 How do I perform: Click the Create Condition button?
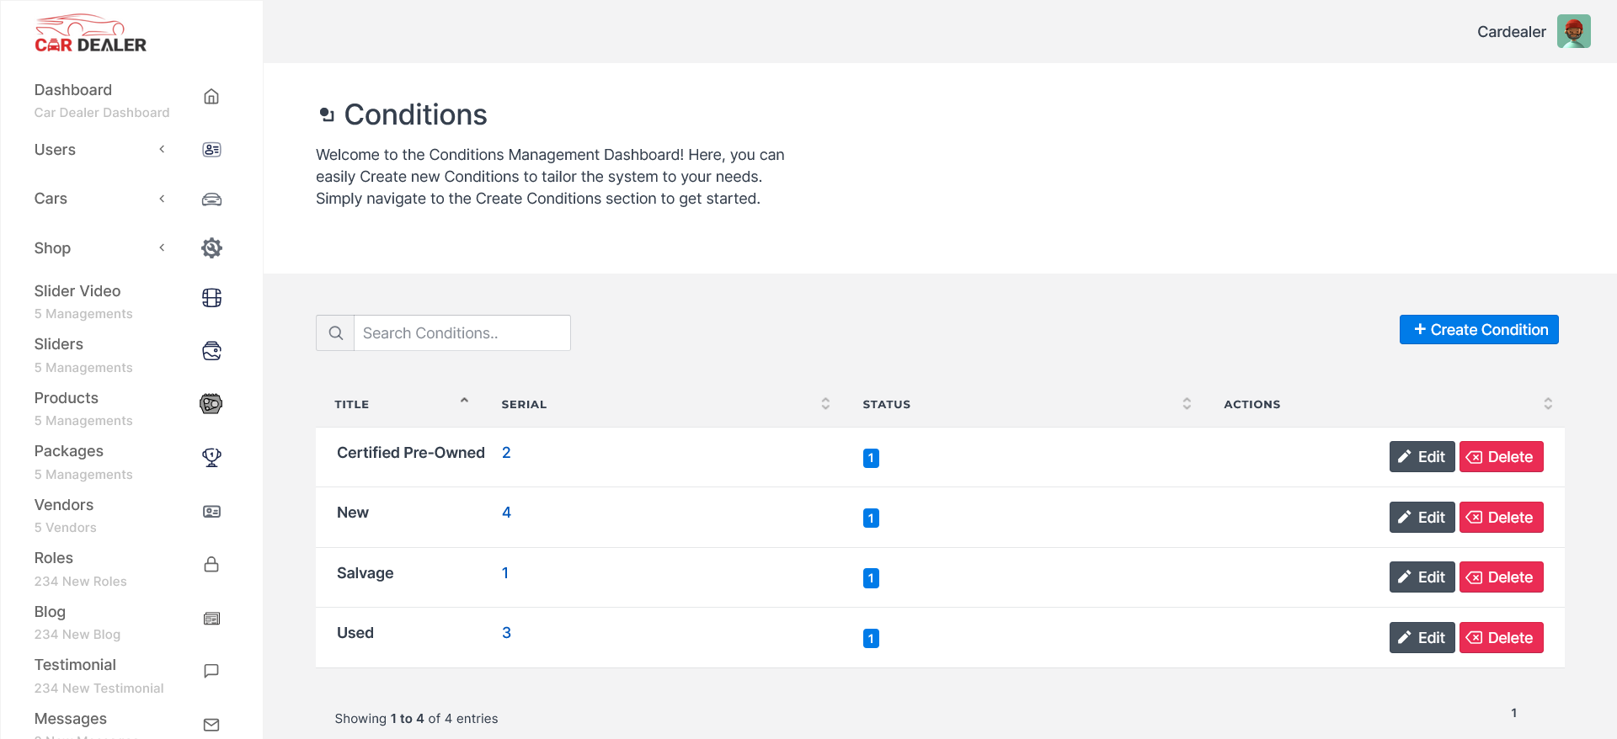[1479, 330]
